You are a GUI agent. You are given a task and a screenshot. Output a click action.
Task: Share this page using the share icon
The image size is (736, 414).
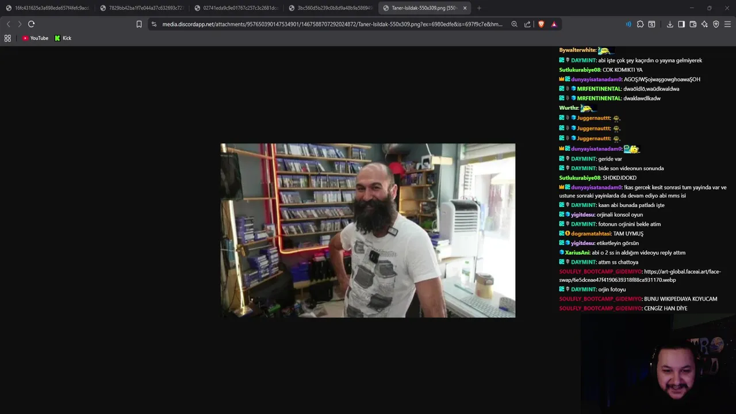[527, 24]
